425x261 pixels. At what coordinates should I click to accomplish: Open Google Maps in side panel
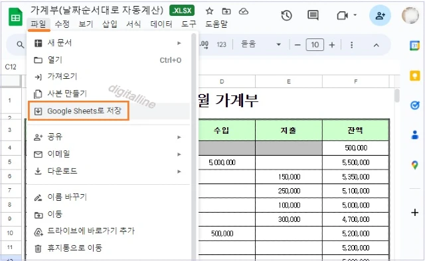click(x=414, y=164)
